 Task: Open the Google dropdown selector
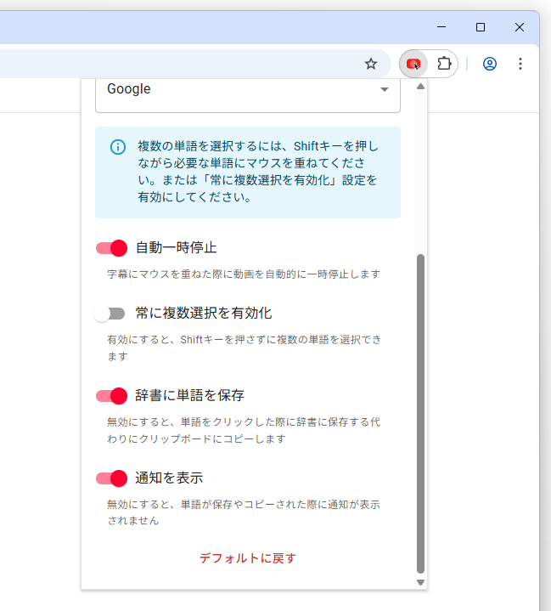click(x=248, y=95)
